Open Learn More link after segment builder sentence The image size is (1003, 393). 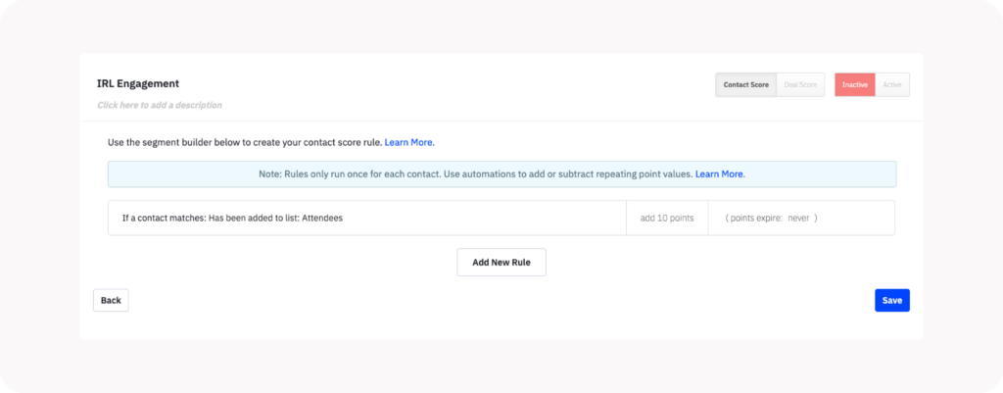(x=408, y=142)
